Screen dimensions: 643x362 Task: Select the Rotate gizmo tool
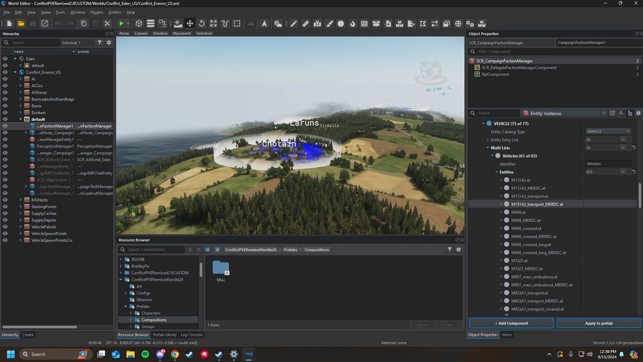(201, 23)
